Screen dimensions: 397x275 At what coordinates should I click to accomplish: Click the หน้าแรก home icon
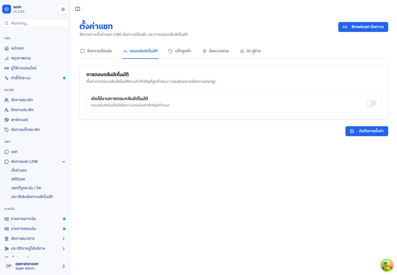(x=7, y=48)
